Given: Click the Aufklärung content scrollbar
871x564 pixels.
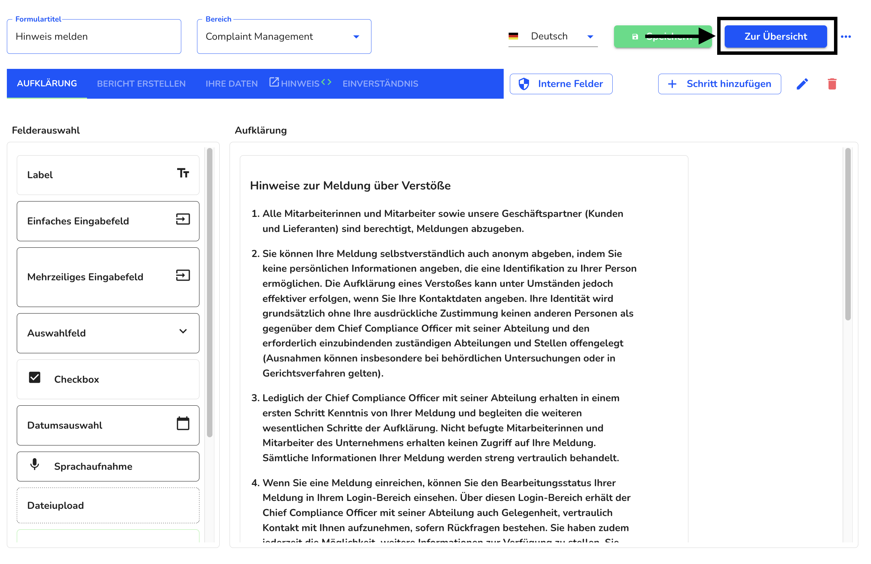Looking at the screenshot, I should point(848,234).
